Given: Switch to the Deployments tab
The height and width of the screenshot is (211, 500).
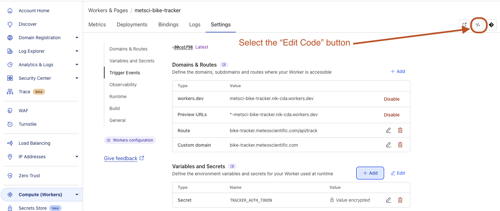Looking at the screenshot, I should [132, 24].
